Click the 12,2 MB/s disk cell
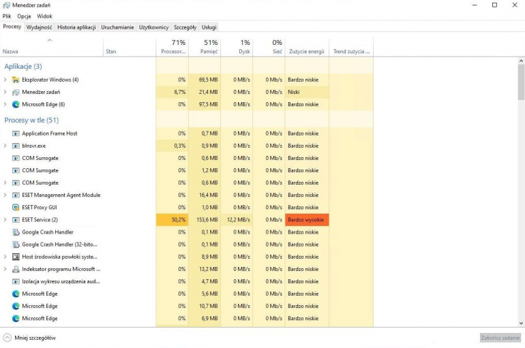Screen dimensions: 525x348 click(x=237, y=220)
